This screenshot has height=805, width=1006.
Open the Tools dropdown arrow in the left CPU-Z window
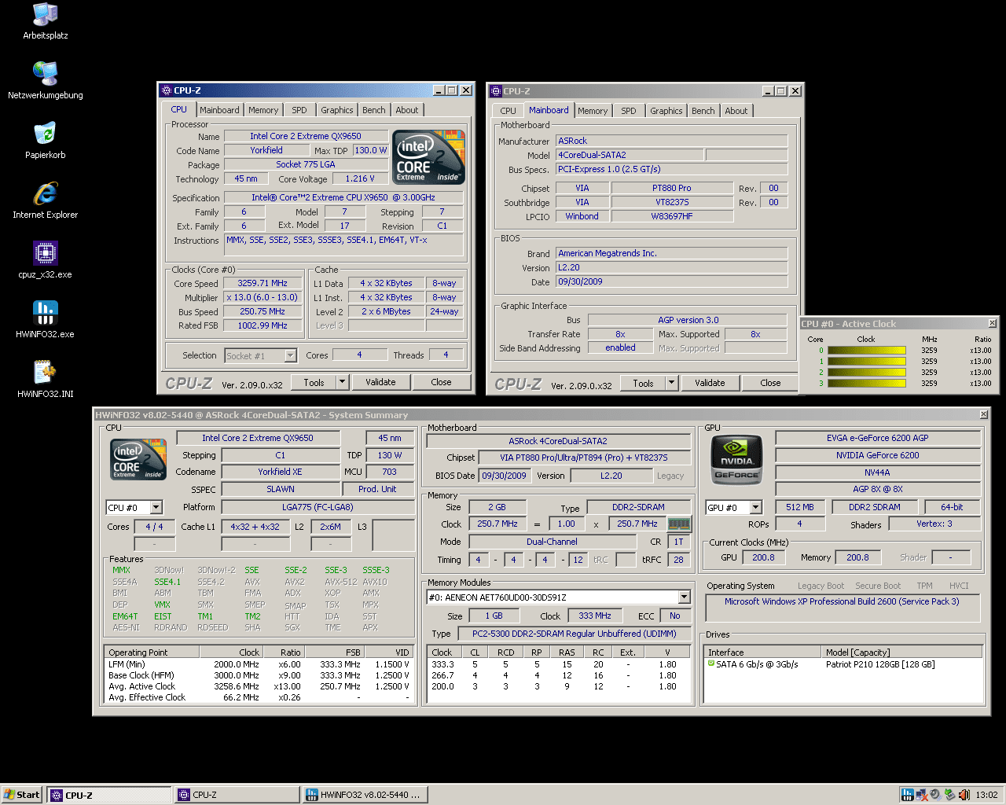(x=342, y=382)
